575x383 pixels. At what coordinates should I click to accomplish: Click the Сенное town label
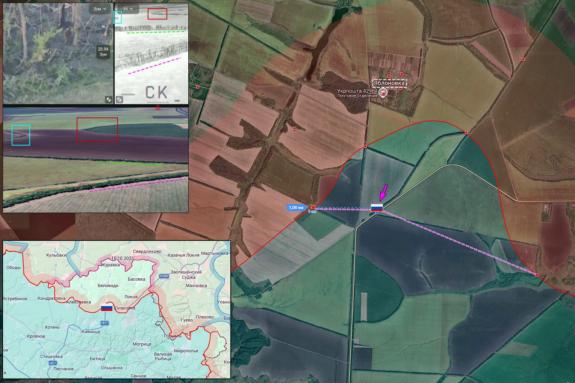click(138, 375)
